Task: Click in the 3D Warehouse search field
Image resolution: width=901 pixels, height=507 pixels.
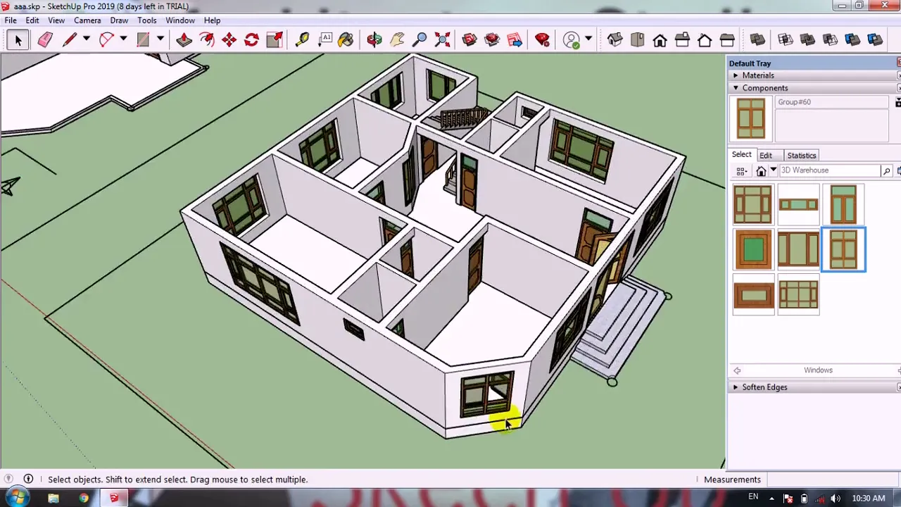Action: click(x=829, y=170)
